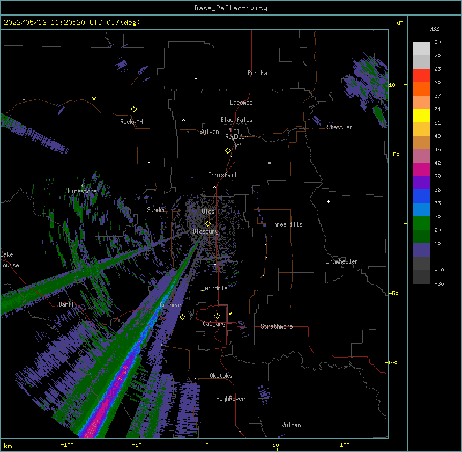
Task: Click the 100 tick label on right axis
Action: (393, 85)
